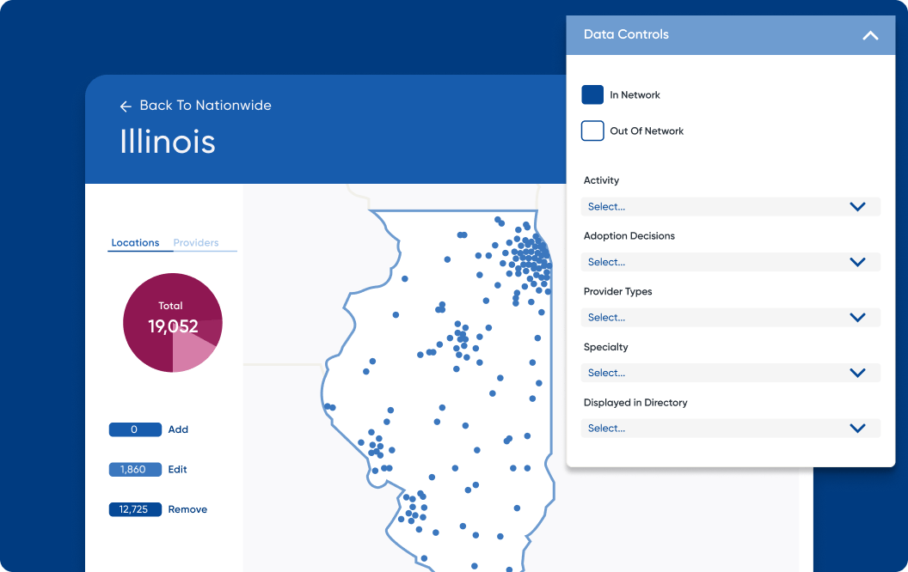Viewport: 908px width, 572px height.
Task: Click the Displayed in Directory chevron icon
Action: 856,428
